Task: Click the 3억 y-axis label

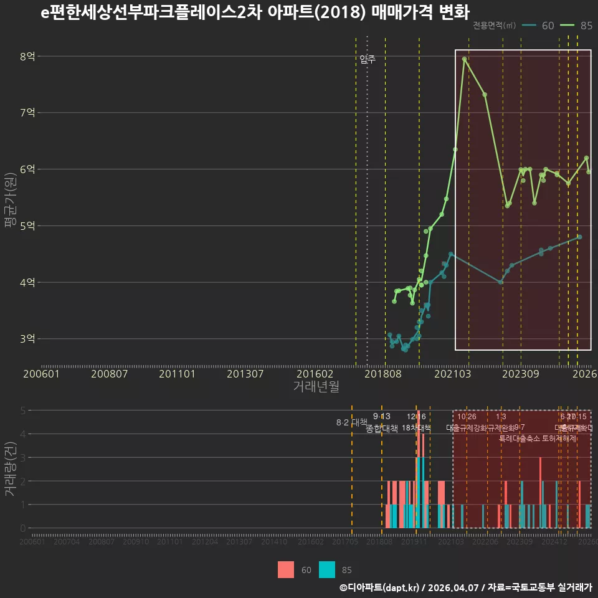Action: [27, 339]
